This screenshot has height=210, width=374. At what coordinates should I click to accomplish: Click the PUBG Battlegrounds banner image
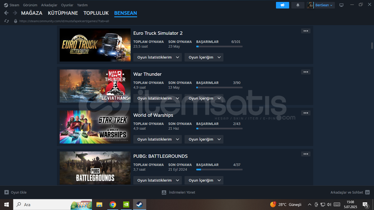[95, 168]
